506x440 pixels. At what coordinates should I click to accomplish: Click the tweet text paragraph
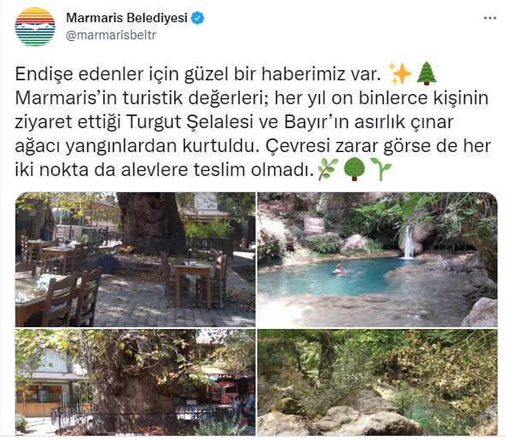click(253, 121)
